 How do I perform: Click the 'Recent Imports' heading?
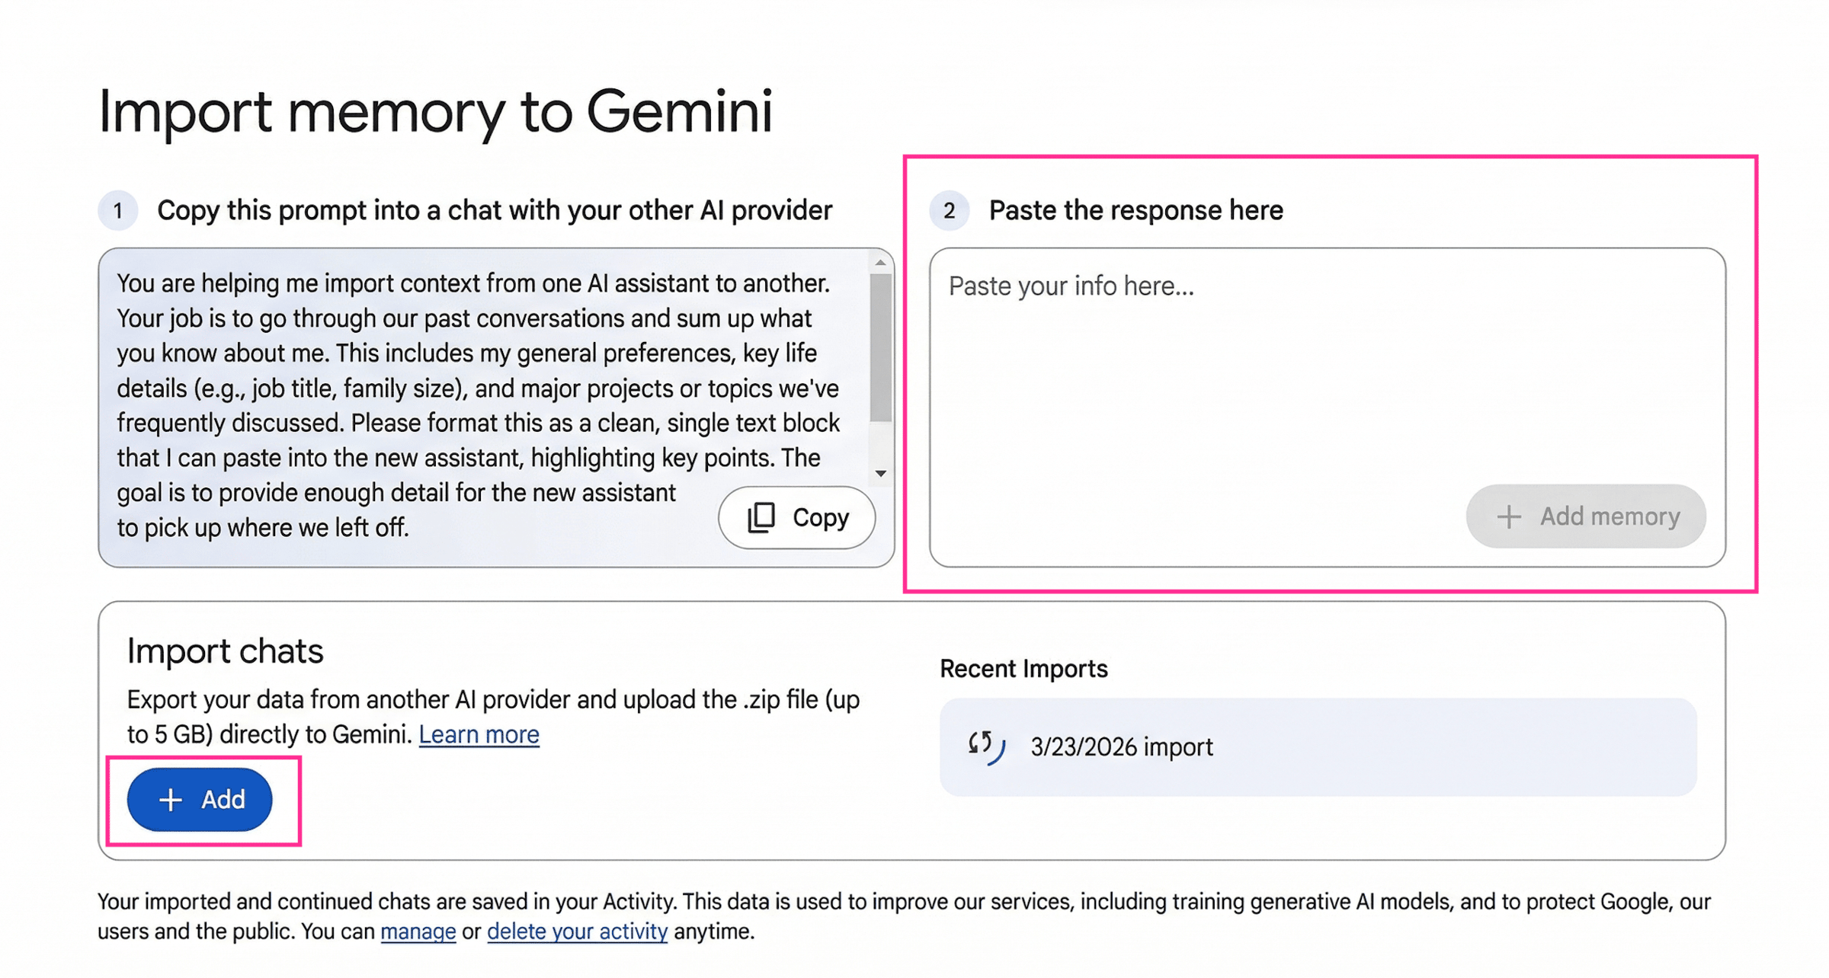pyautogui.click(x=1023, y=669)
